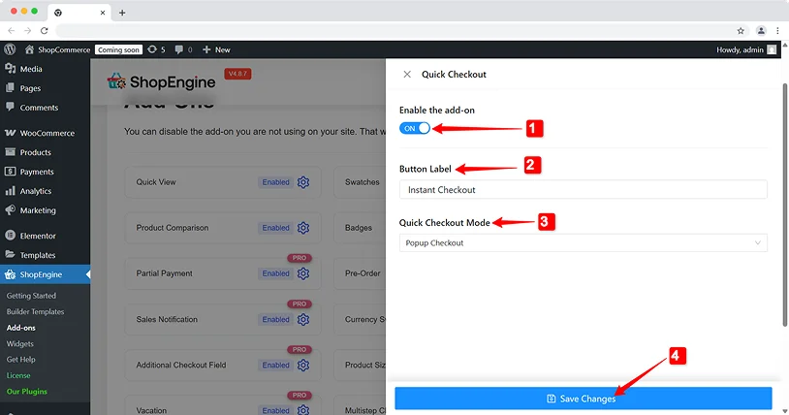This screenshot has width=789, height=415.
Task: Go to Builder Templates submenu
Action: 35,312
